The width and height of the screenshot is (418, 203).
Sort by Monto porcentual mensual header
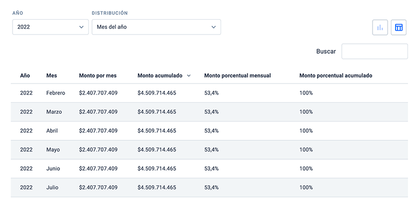pyautogui.click(x=238, y=76)
